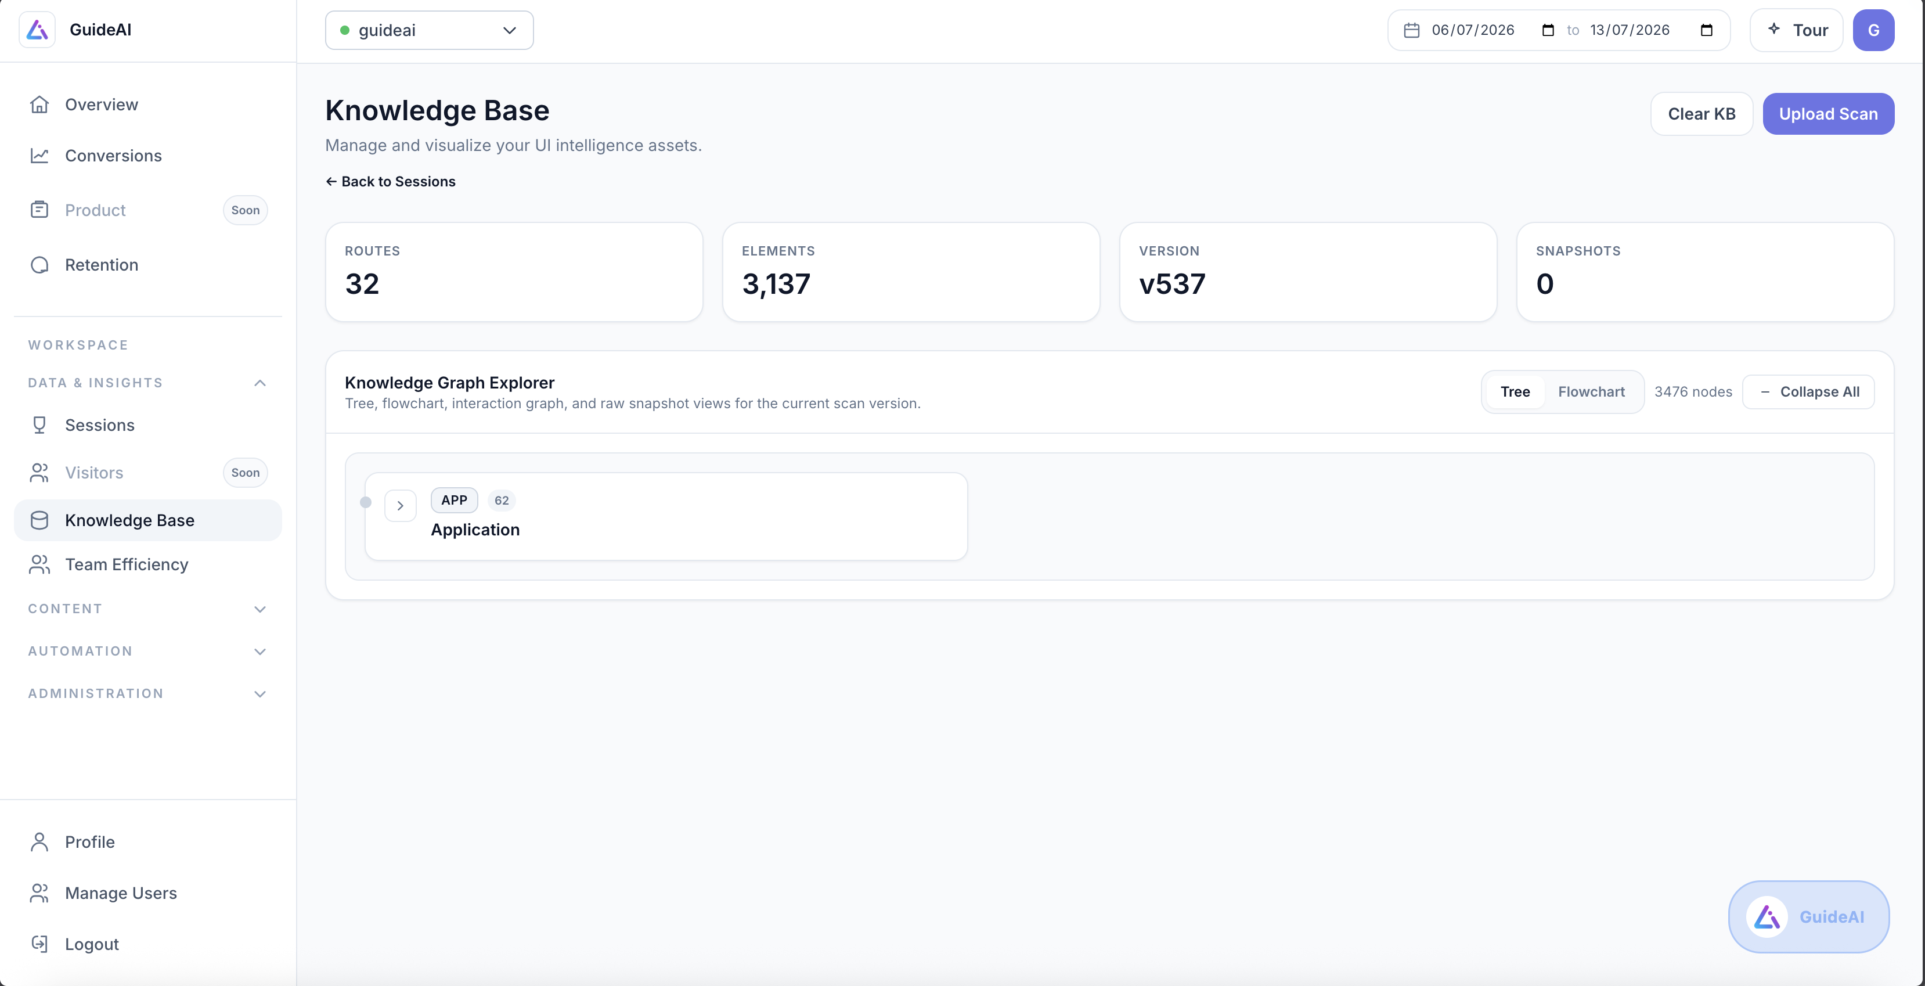Click the APP badge on Application node

(455, 500)
